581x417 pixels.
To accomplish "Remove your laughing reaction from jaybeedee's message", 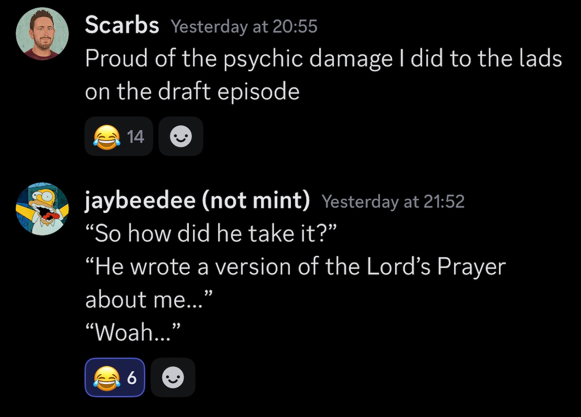I will point(114,377).
